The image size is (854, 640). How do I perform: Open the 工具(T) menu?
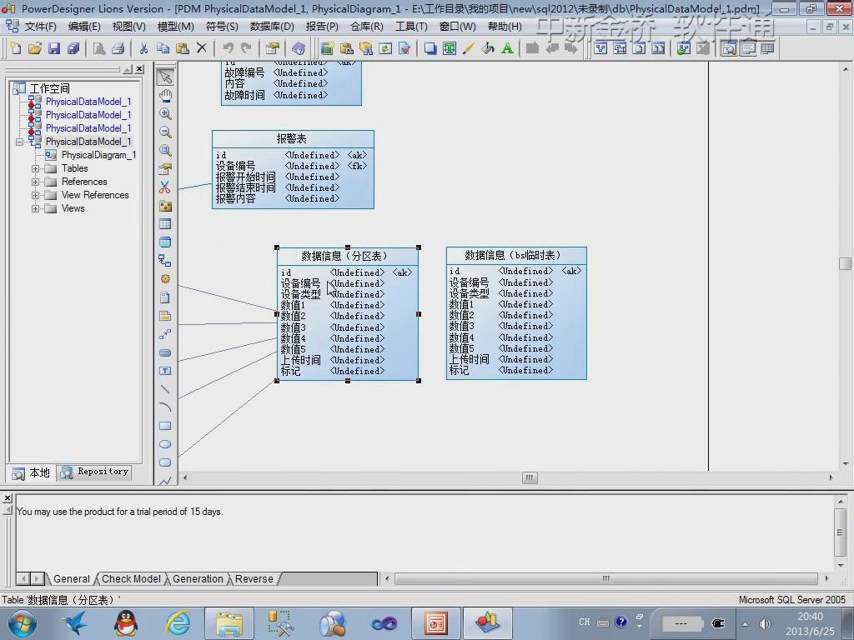(411, 27)
